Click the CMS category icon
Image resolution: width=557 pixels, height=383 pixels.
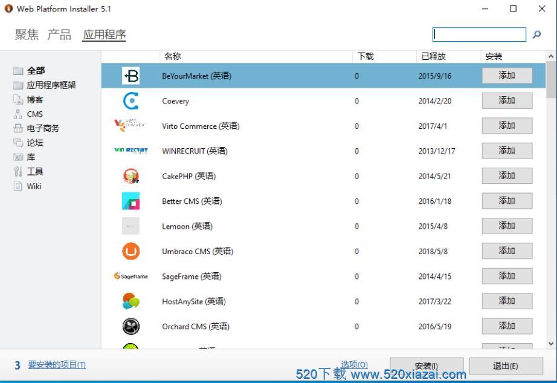(18, 114)
